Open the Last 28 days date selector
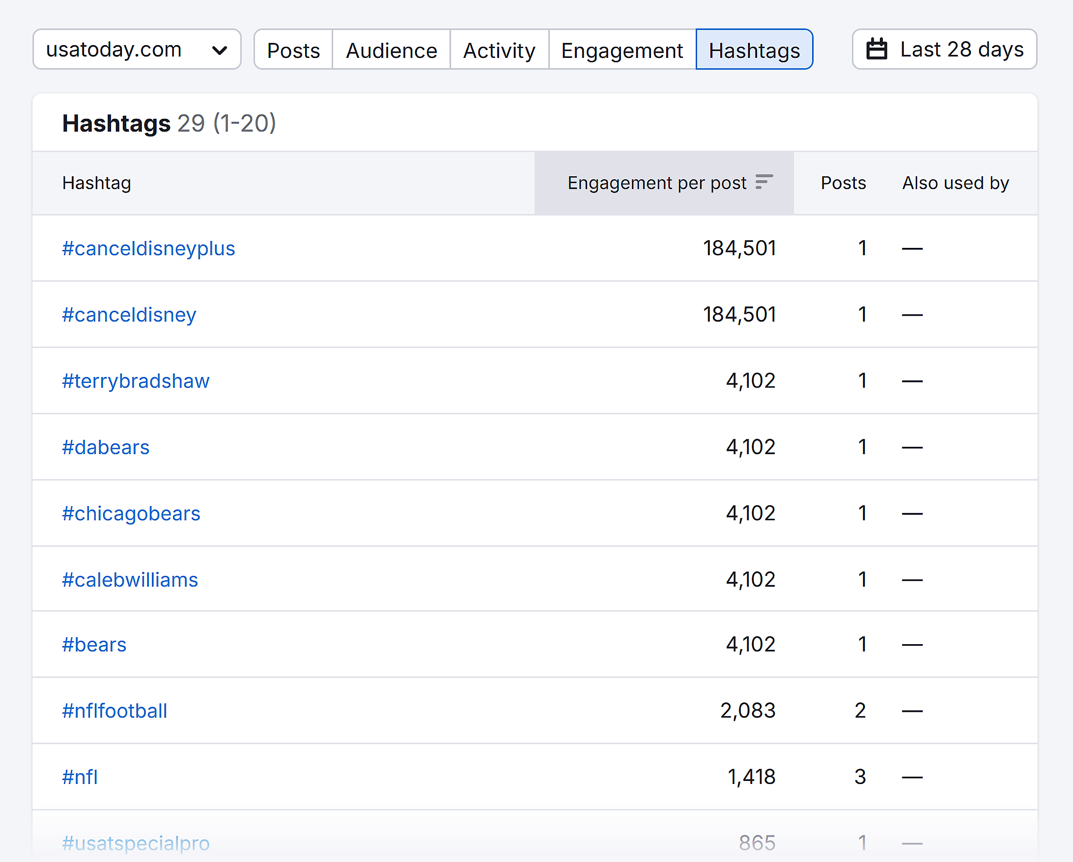Screen dimensions: 1073x862 pyautogui.click(x=944, y=49)
